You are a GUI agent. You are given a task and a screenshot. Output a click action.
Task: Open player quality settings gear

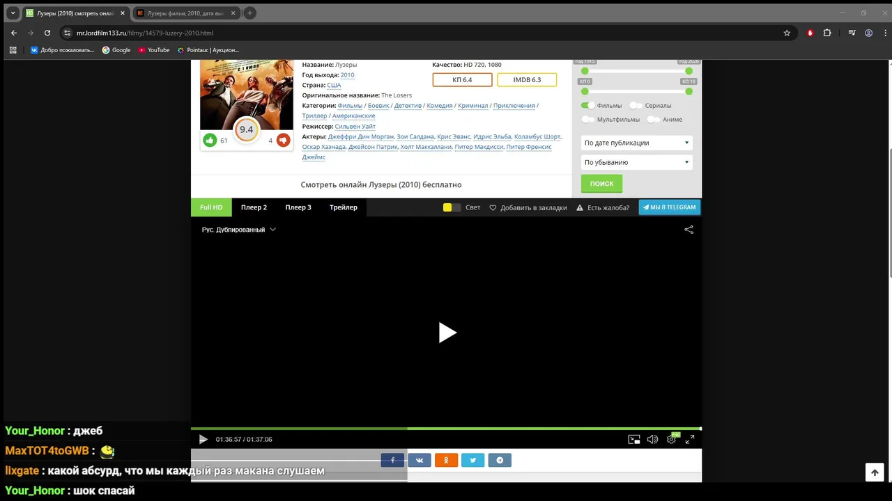[671, 439]
